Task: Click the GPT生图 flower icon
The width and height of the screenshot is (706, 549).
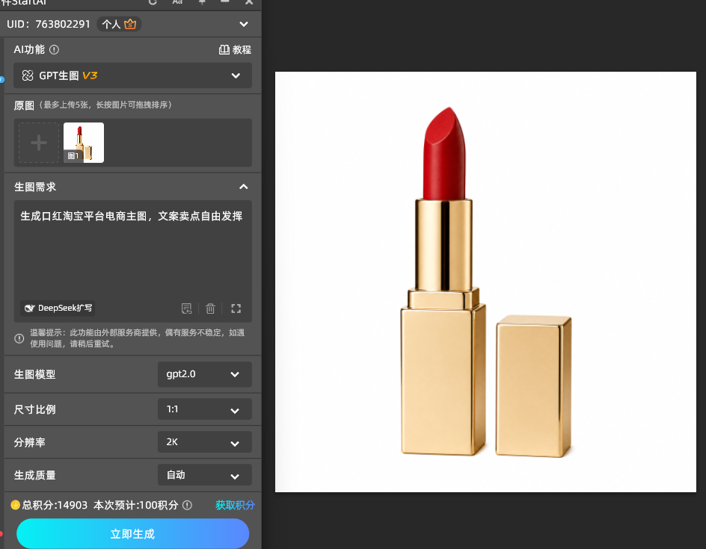Action: pyautogui.click(x=28, y=75)
